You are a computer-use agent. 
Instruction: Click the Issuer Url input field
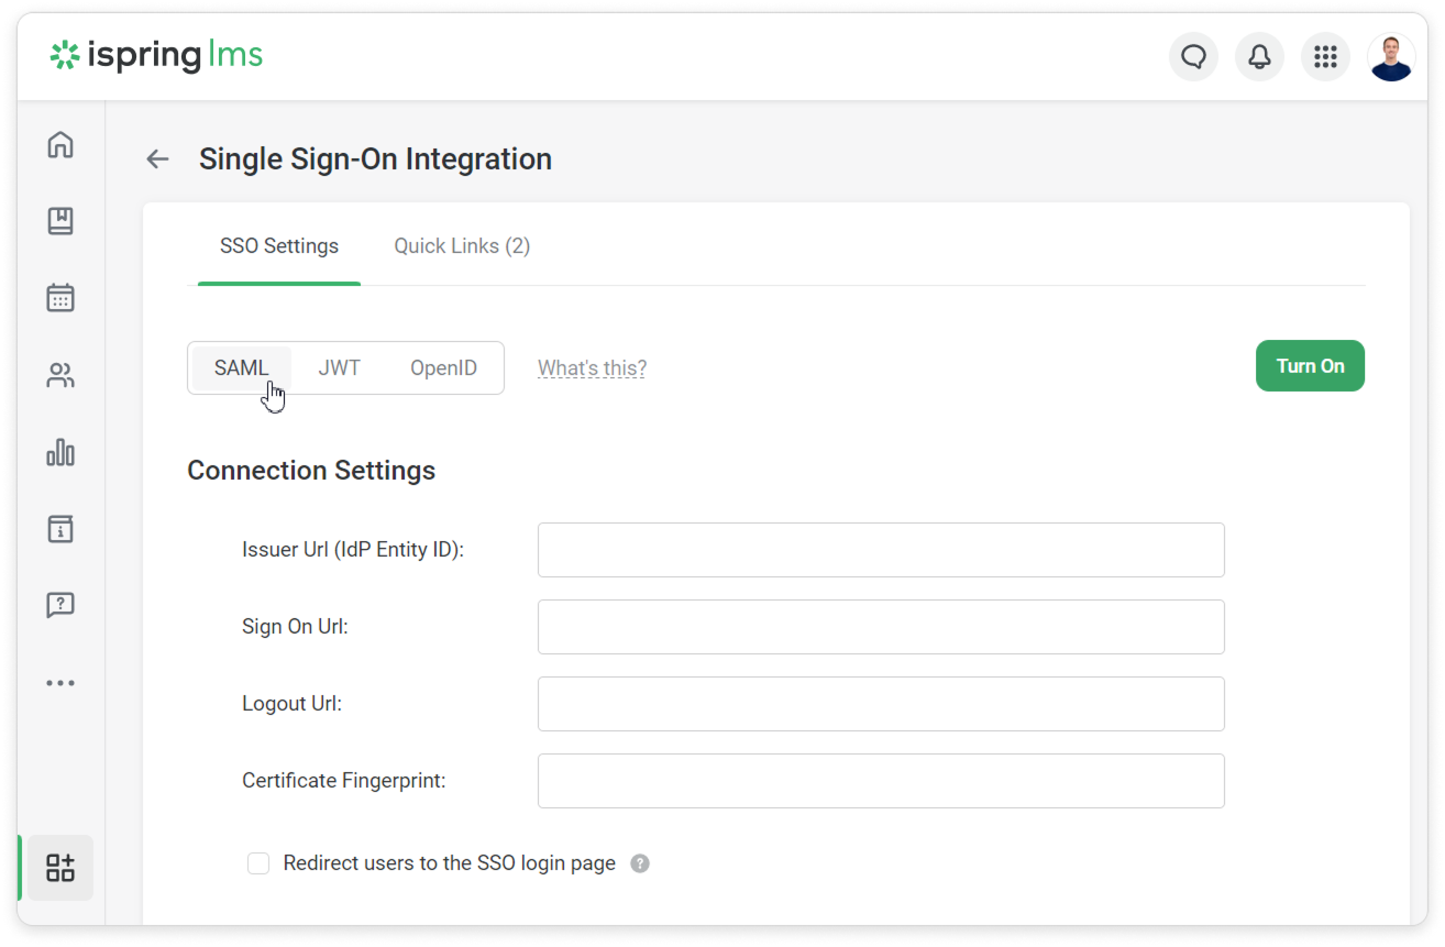pyautogui.click(x=880, y=550)
